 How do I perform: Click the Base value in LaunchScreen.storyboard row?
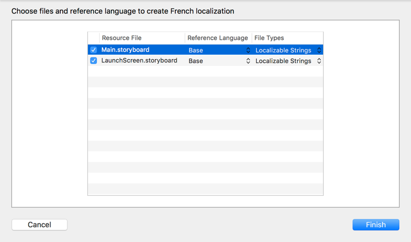196,61
